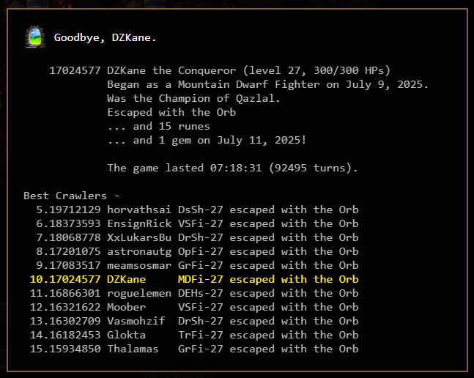Select meamsosmar GrFi-27 high score row

point(197,265)
